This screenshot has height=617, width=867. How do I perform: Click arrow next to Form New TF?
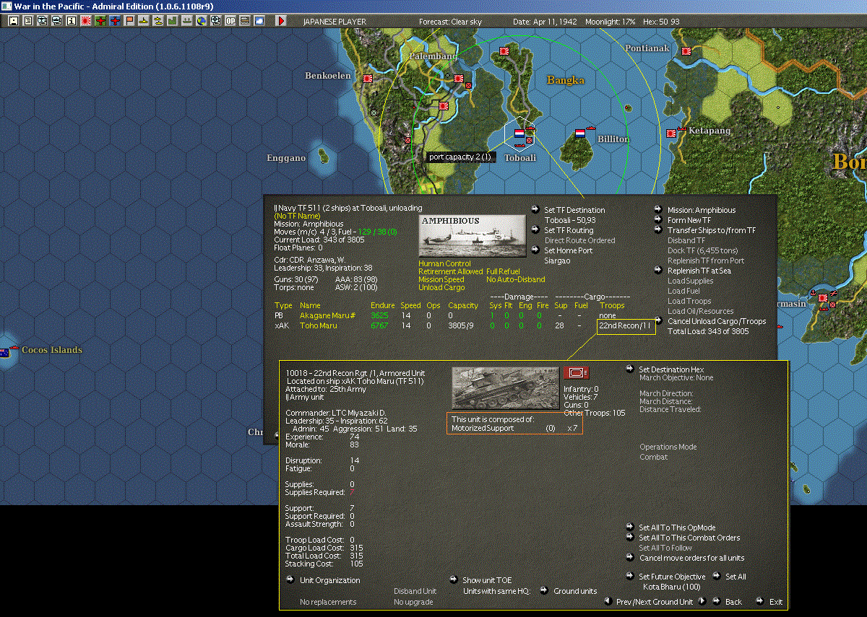tap(658, 220)
